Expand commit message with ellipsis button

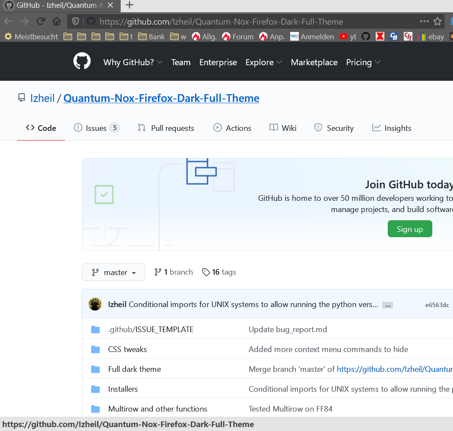click(387, 305)
